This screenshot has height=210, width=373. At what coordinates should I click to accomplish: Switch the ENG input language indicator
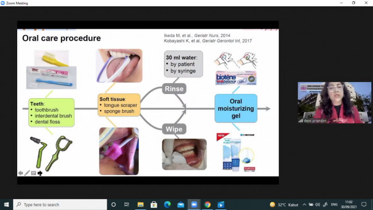(x=334, y=204)
